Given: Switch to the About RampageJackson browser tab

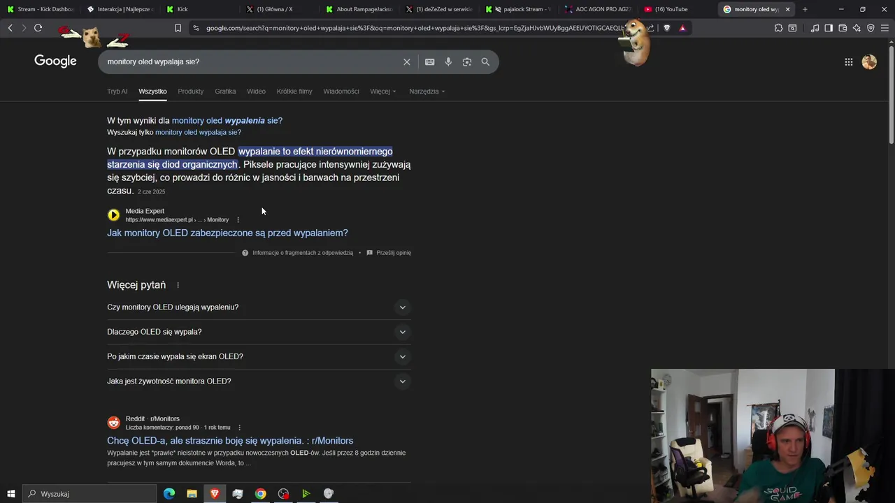Looking at the screenshot, I should click(x=360, y=9).
